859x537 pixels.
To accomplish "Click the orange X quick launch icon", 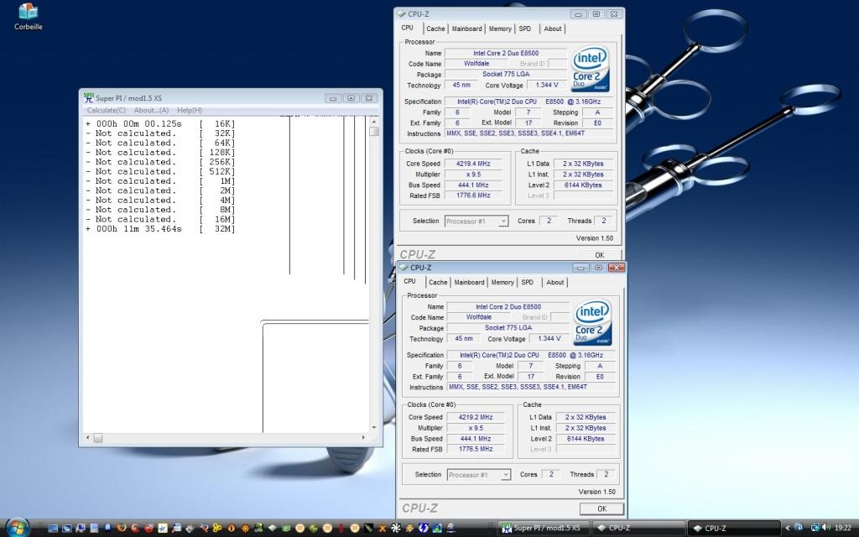I will [x=382, y=529].
